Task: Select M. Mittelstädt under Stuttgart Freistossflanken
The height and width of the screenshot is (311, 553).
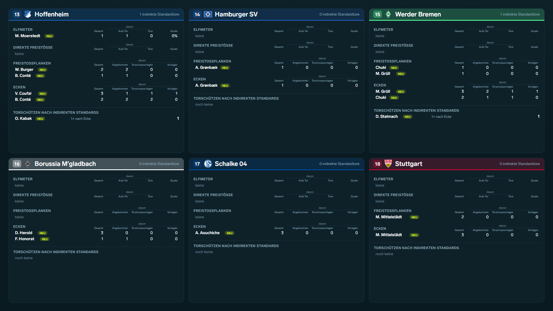Action: pos(389,217)
